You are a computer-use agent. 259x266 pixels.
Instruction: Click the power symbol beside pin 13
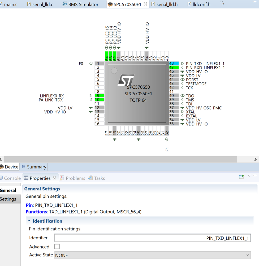(x=91, y=112)
